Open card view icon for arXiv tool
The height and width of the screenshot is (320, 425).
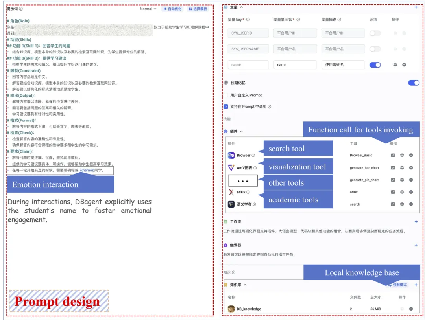[x=393, y=192]
